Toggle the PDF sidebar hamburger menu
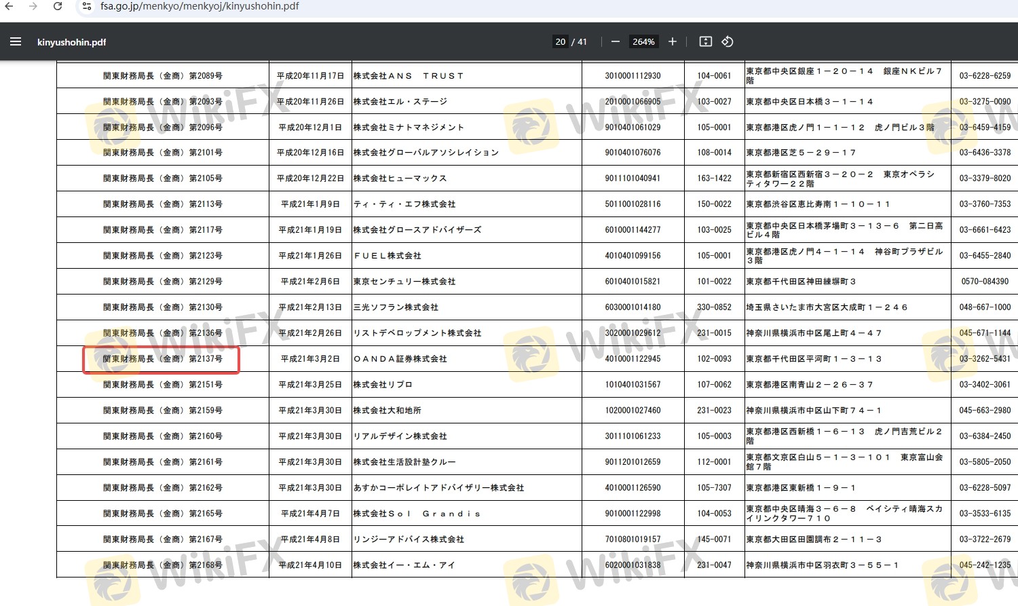The height and width of the screenshot is (606, 1018). click(x=16, y=42)
